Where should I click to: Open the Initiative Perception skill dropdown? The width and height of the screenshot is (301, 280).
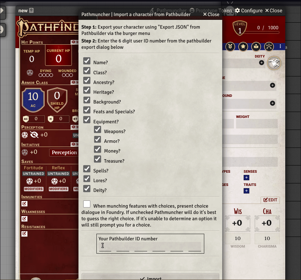(64, 153)
